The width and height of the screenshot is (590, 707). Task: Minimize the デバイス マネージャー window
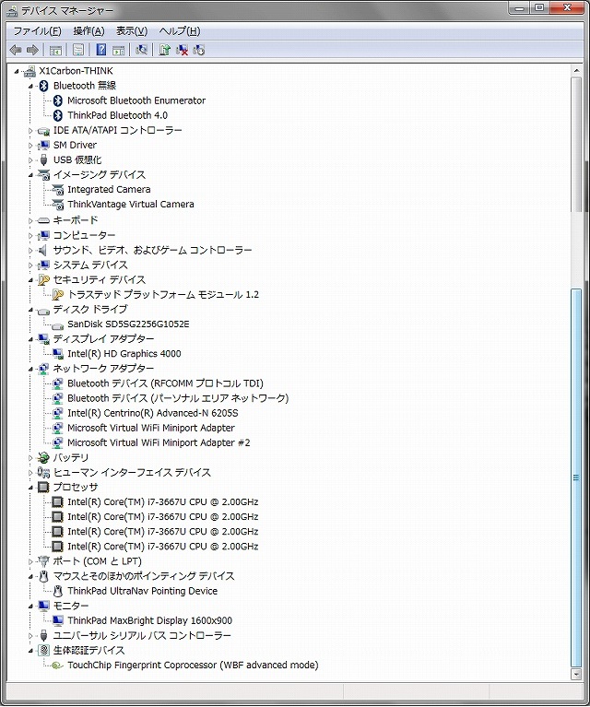[520, 7]
